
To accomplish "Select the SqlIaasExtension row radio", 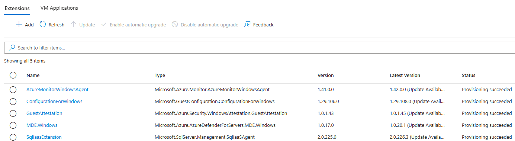I will (x=13, y=137).
